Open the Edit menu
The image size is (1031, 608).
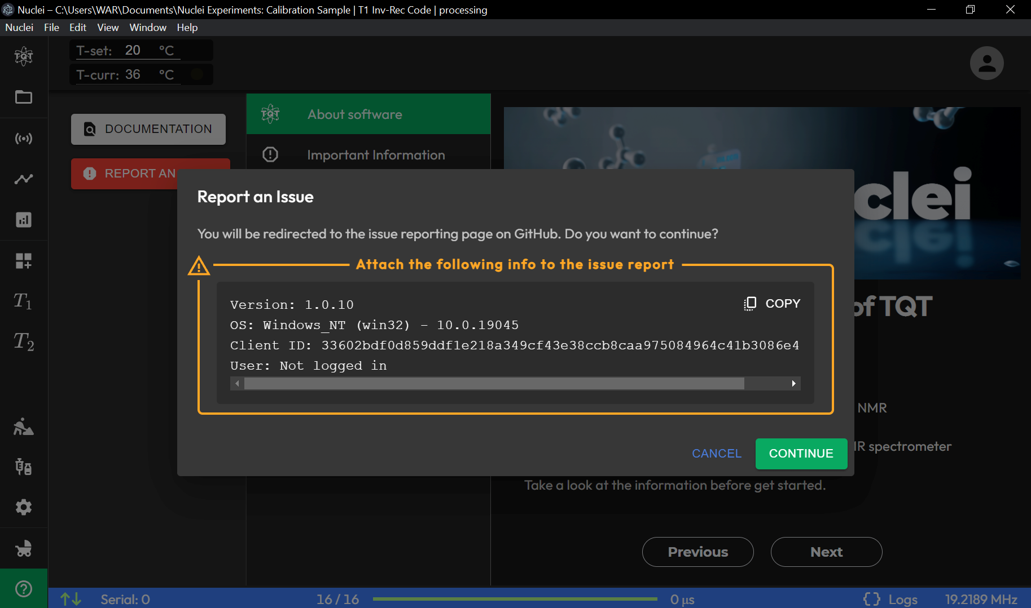coord(78,27)
